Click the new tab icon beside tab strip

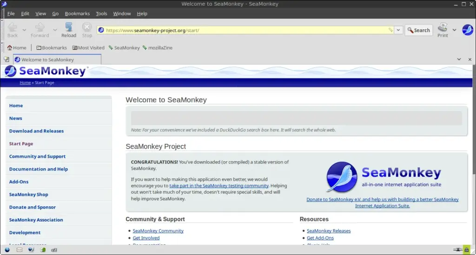coord(7,59)
